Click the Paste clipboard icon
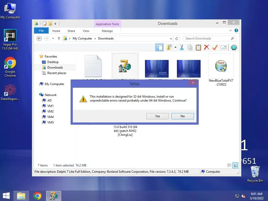268x201 pixels. pyautogui.click(x=198, y=47)
